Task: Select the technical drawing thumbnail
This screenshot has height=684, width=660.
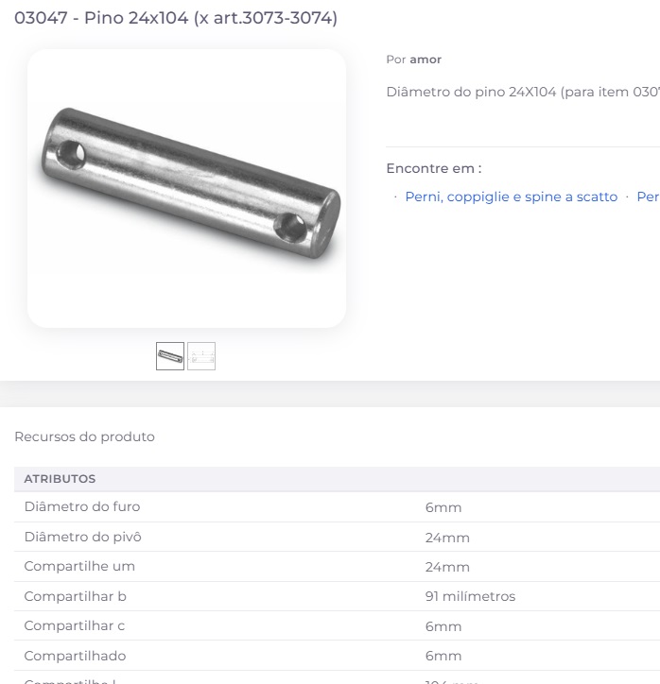Action: 201,356
